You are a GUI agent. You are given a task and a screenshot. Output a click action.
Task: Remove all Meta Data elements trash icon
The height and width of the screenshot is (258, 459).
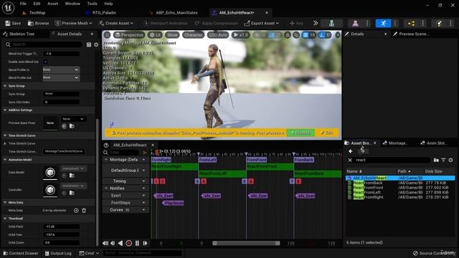(x=84, y=210)
